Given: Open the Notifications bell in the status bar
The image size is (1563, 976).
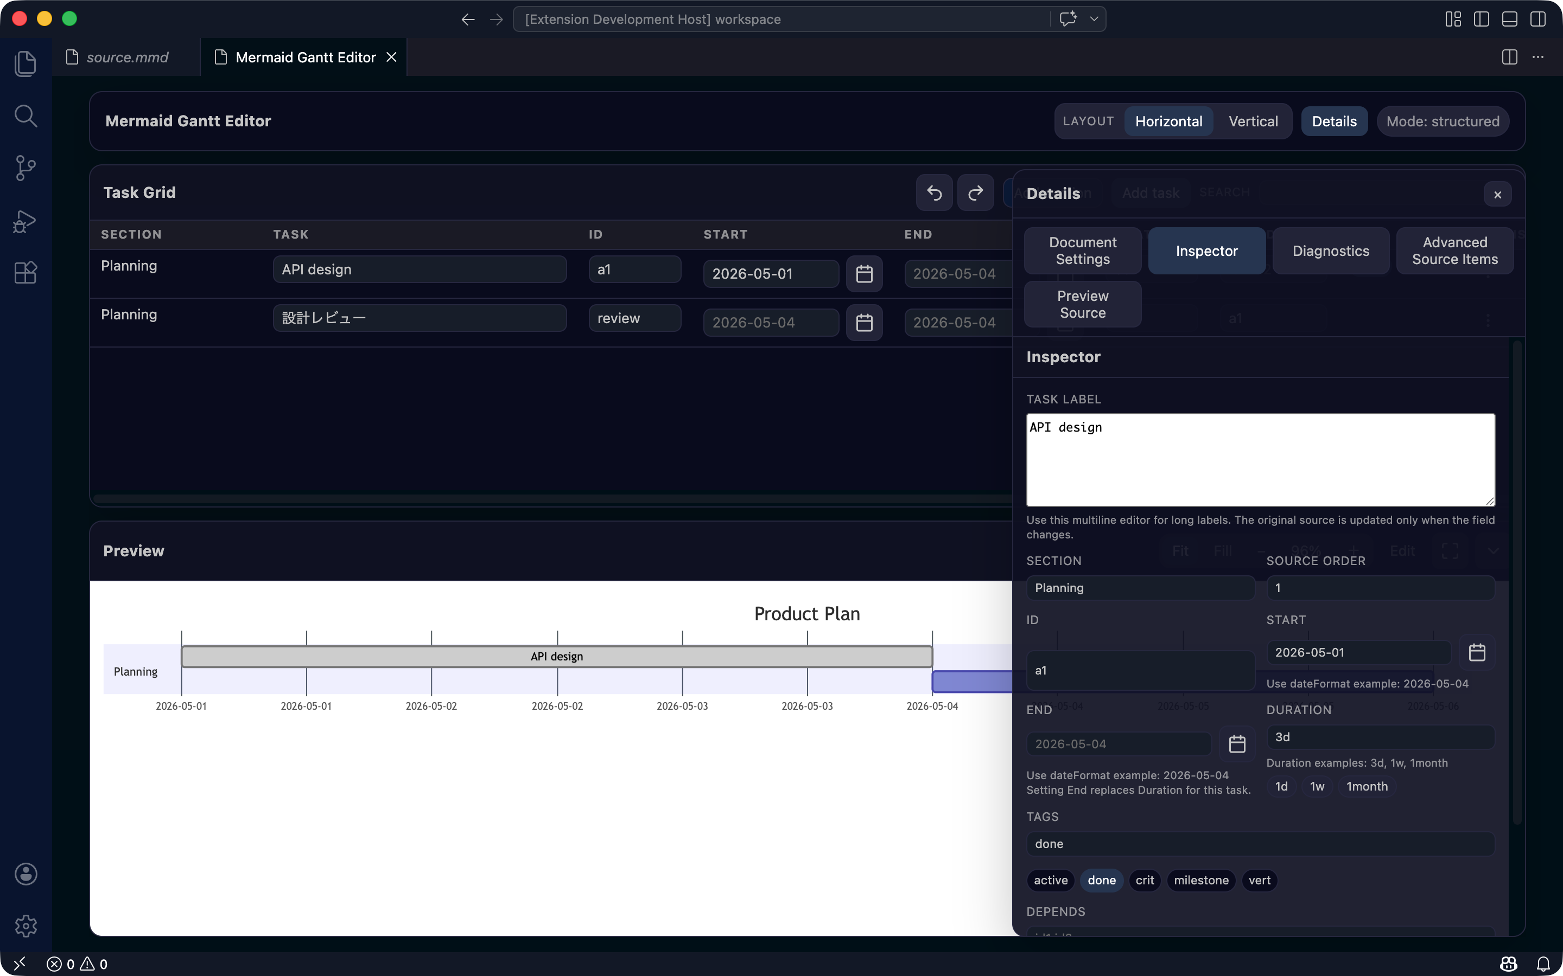Looking at the screenshot, I should click(1546, 964).
